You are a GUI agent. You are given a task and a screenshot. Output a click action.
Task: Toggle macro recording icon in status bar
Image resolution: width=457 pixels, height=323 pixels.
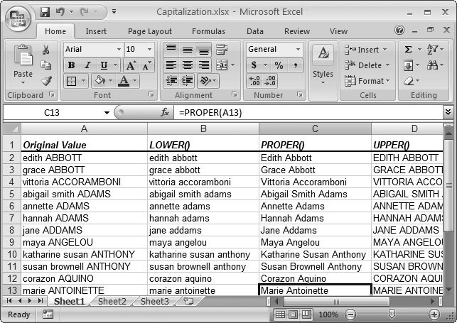tap(48, 314)
